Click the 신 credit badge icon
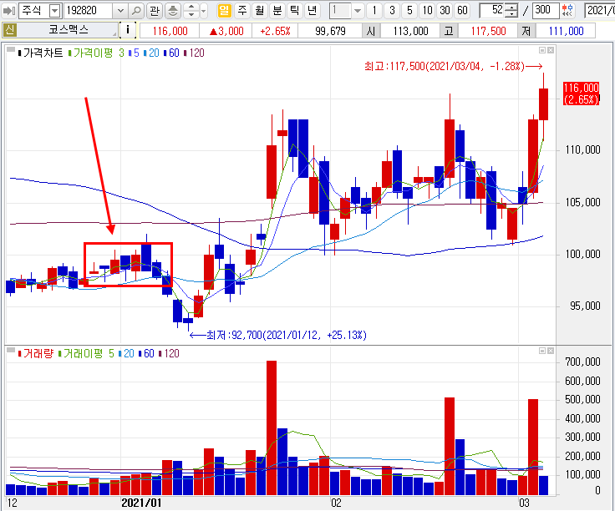615x511 pixels. [9, 30]
